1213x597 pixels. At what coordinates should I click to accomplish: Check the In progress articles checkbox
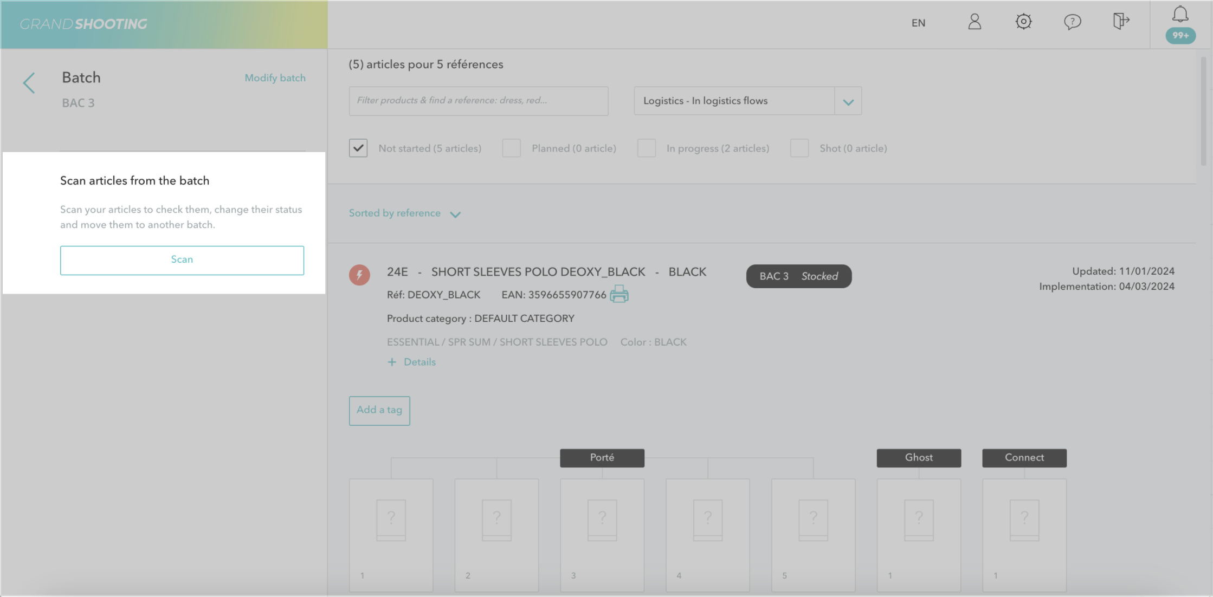pyautogui.click(x=646, y=148)
